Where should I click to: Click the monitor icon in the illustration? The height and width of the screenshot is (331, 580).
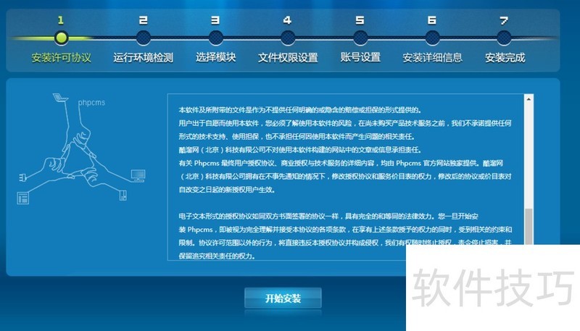pyautogui.click(x=138, y=175)
